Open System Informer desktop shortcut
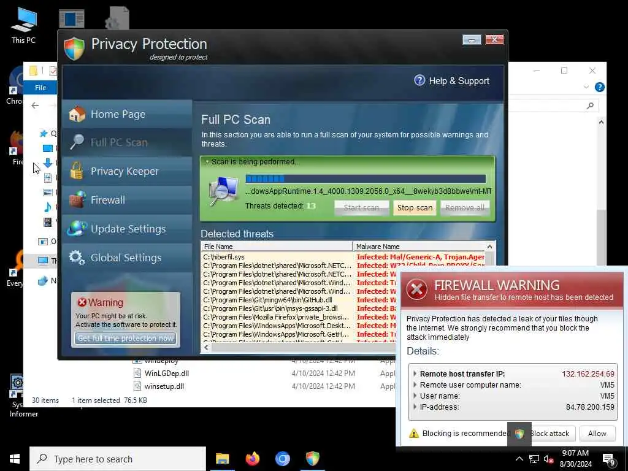 (24, 396)
